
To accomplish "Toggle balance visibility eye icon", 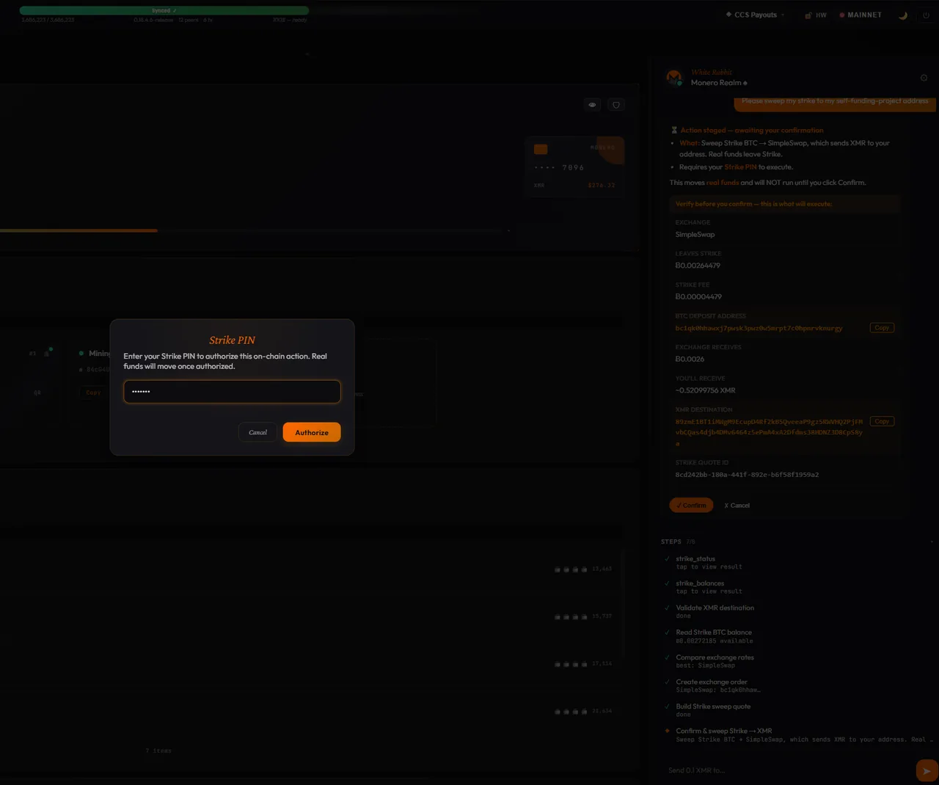I will tap(592, 105).
